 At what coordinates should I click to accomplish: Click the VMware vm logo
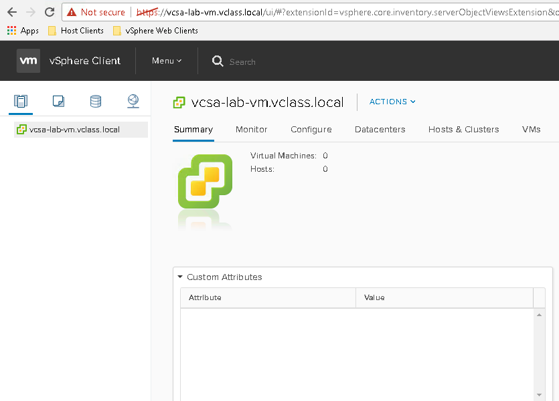[29, 61]
